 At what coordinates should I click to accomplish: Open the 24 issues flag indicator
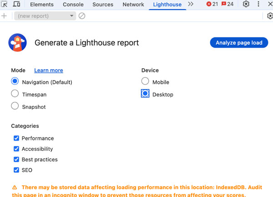[227, 4]
